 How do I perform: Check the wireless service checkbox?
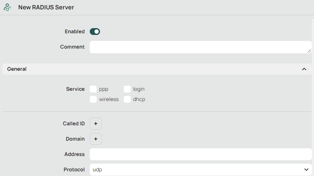93,99
